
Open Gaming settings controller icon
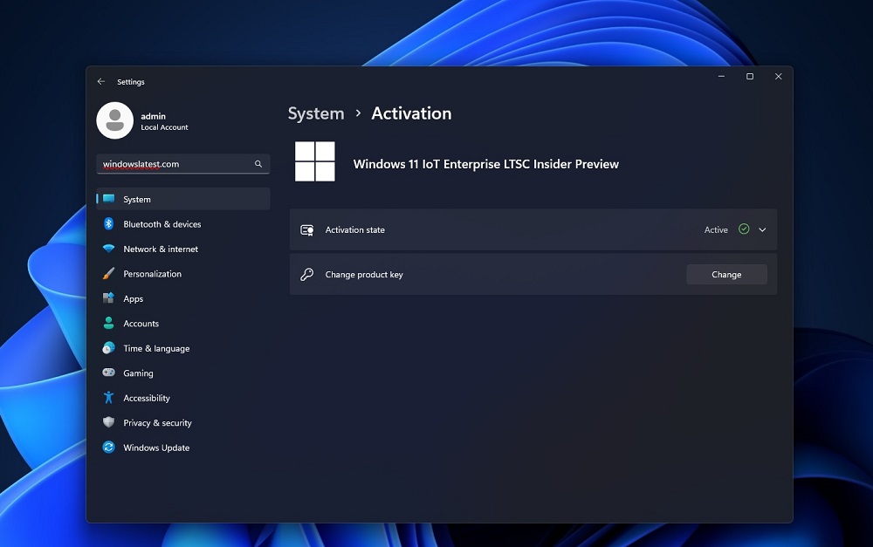pos(107,373)
